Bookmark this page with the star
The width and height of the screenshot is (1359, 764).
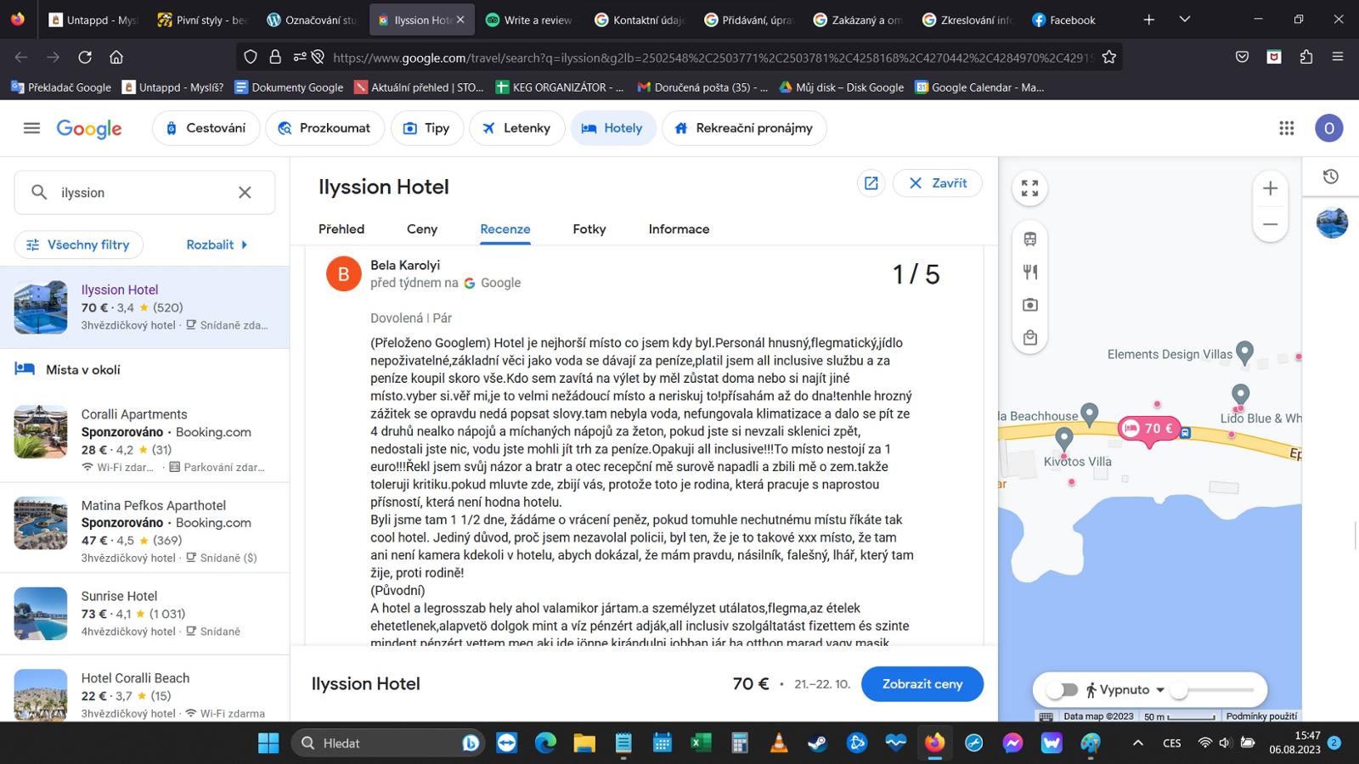[1108, 57]
